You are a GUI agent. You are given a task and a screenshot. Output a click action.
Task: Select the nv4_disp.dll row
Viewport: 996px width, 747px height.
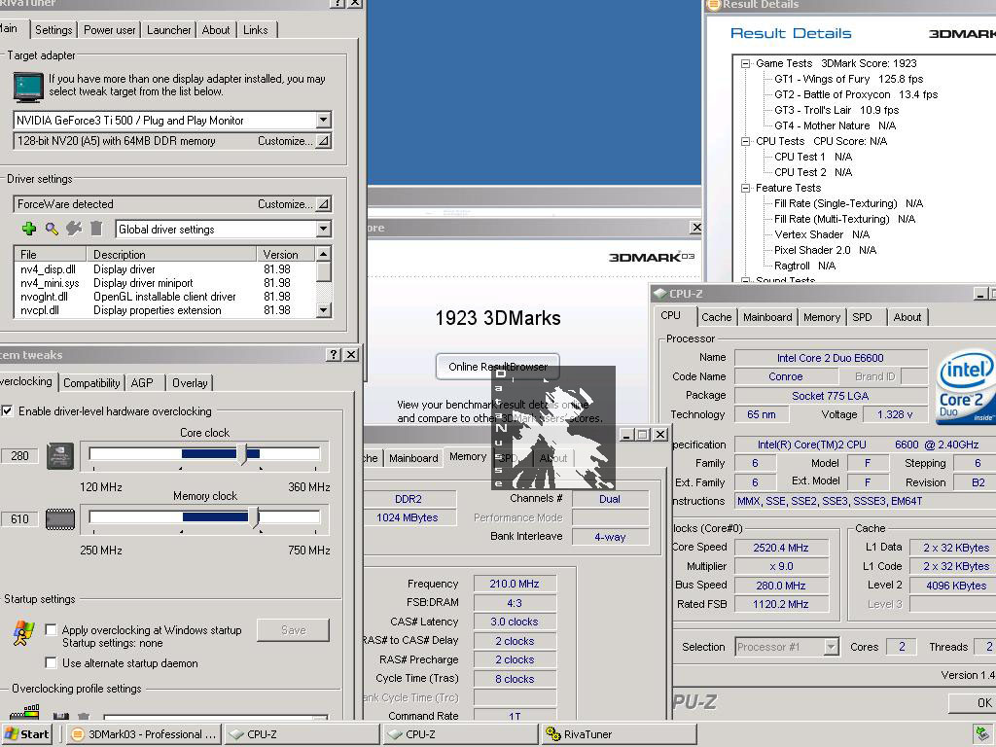164,269
